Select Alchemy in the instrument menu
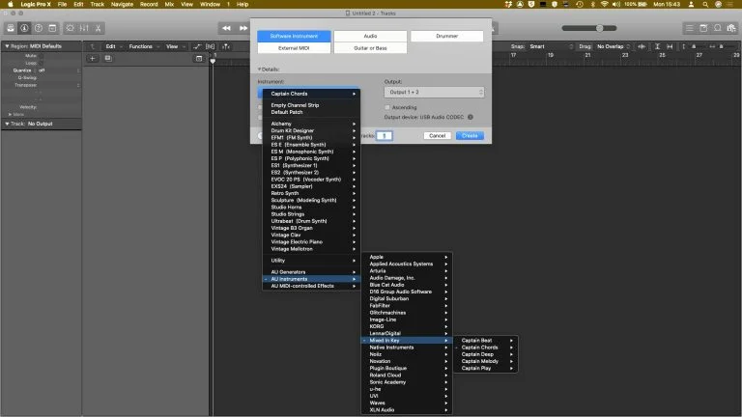This screenshot has width=742, height=417. coord(311,124)
